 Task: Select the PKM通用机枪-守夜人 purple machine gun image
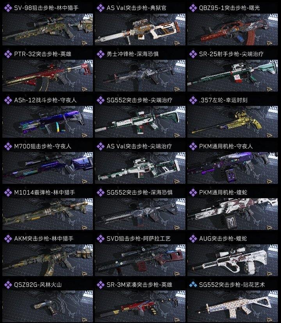point(233,168)
